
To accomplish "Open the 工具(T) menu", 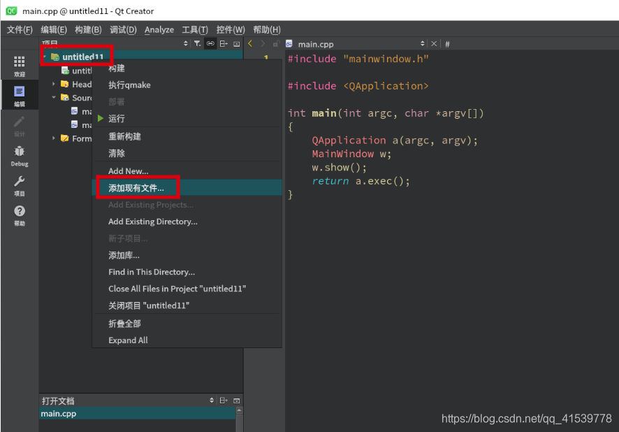I will point(194,29).
